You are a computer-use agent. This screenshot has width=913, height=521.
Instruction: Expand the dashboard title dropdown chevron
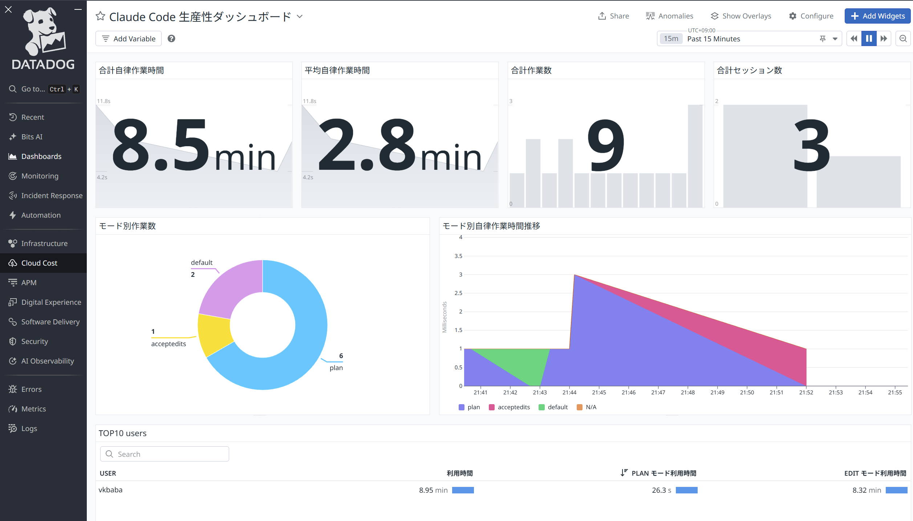tap(300, 16)
